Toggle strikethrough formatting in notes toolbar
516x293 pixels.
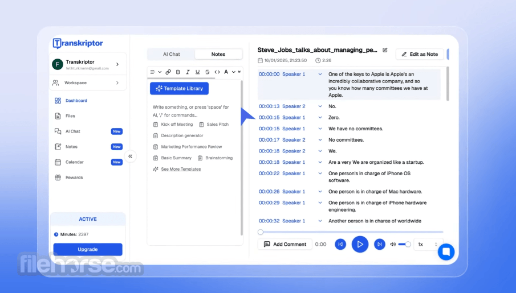tap(208, 72)
